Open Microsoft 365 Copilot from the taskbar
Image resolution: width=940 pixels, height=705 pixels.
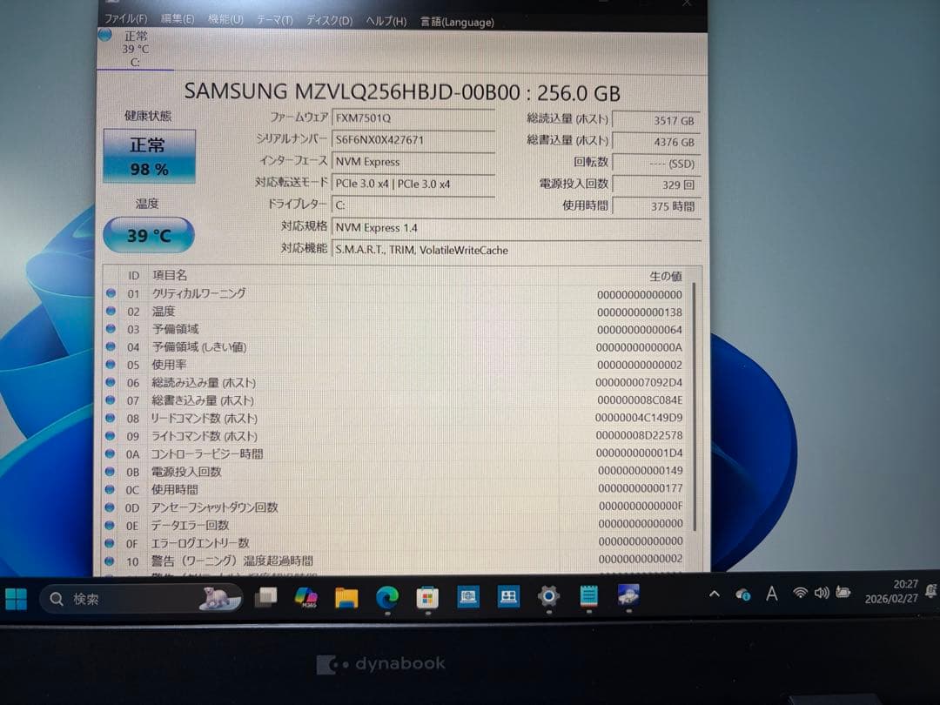tap(305, 597)
